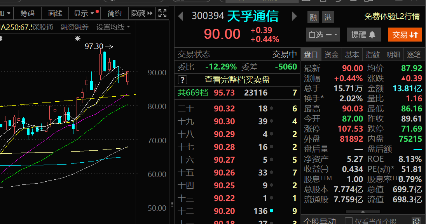
Task: Switch to the 指数 tab
Action: tap(372, 55)
